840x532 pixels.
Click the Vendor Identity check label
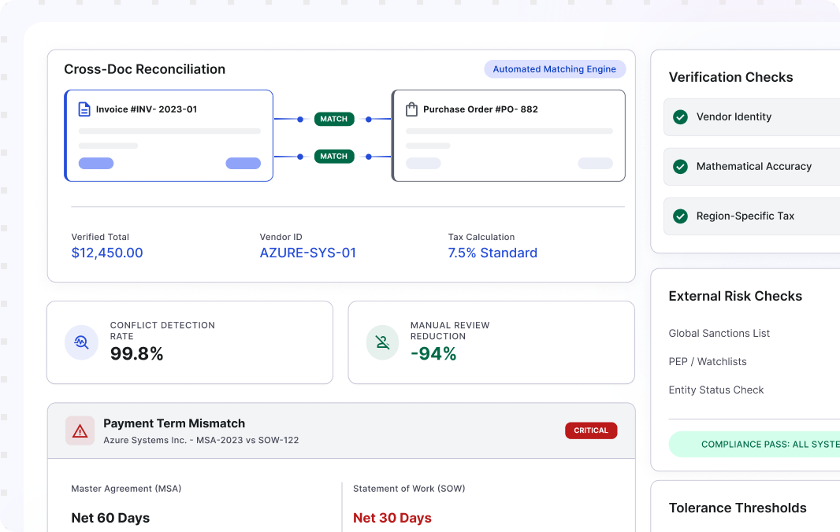[x=734, y=116]
